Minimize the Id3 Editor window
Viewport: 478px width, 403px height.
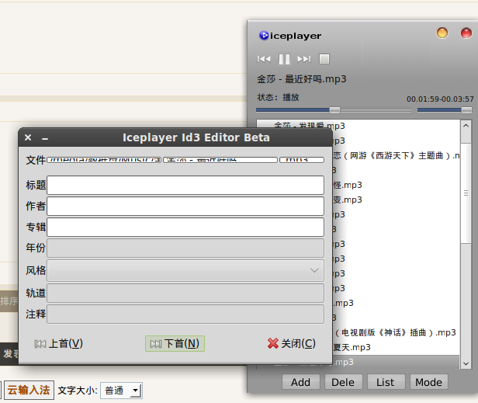(45, 139)
